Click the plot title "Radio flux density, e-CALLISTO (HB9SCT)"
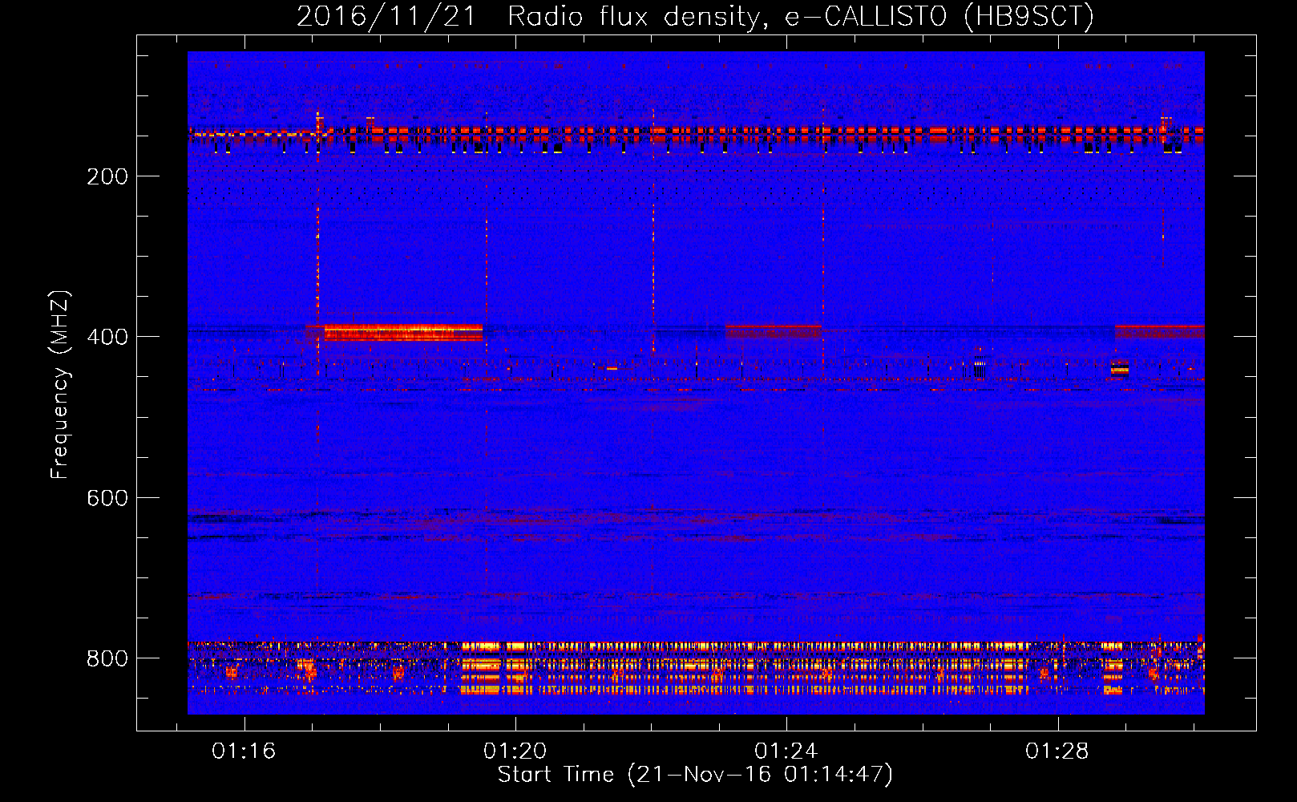This screenshot has width=1297, height=802. [801, 17]
